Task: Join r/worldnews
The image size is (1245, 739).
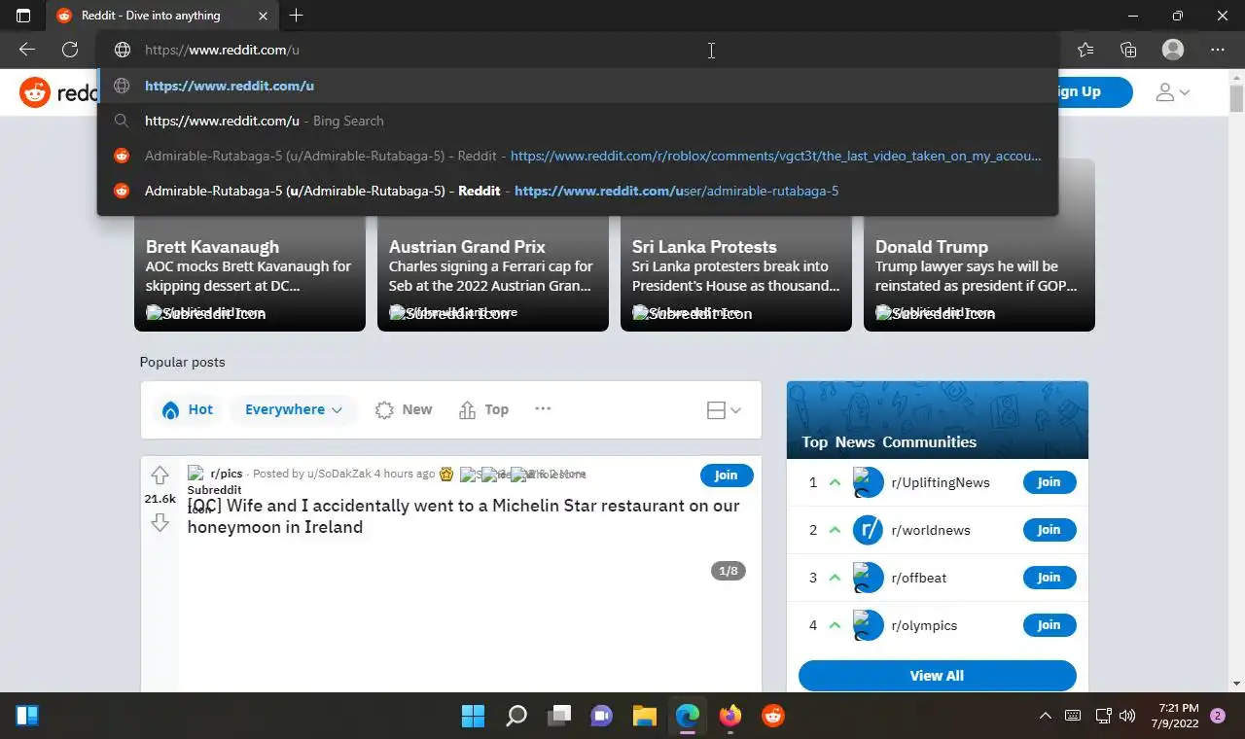Action: [1049, 530]
